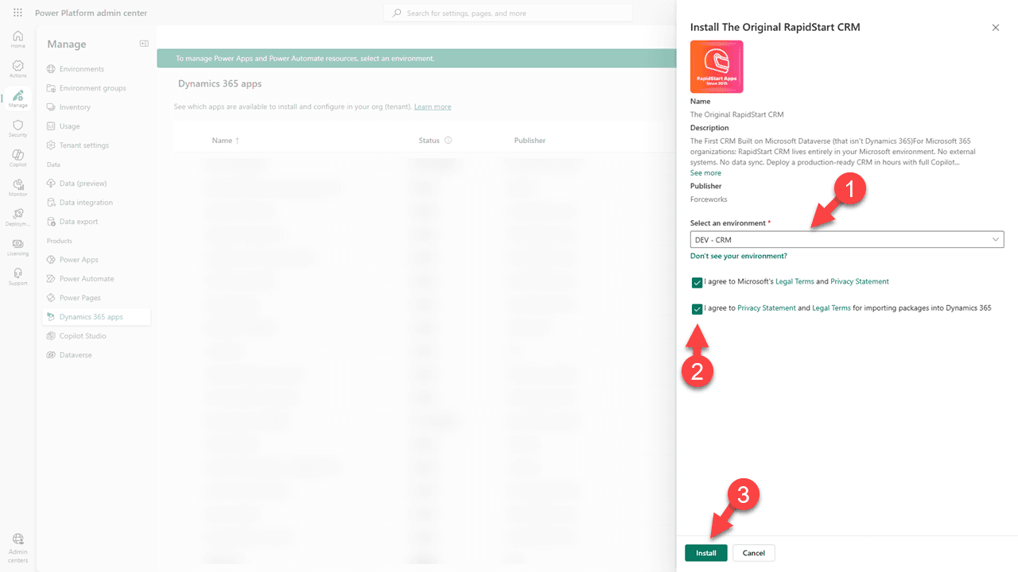The width and height of the screenshot is (1018, 572).
Task: Click the search settings and pages box
Action: click(509, 13)
